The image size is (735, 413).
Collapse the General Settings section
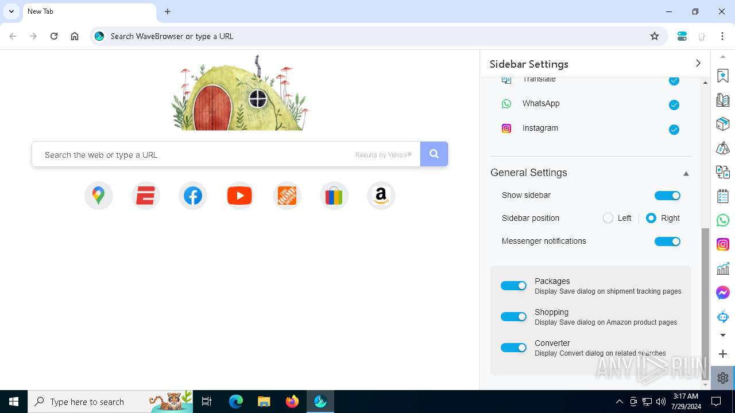(686, 173)
